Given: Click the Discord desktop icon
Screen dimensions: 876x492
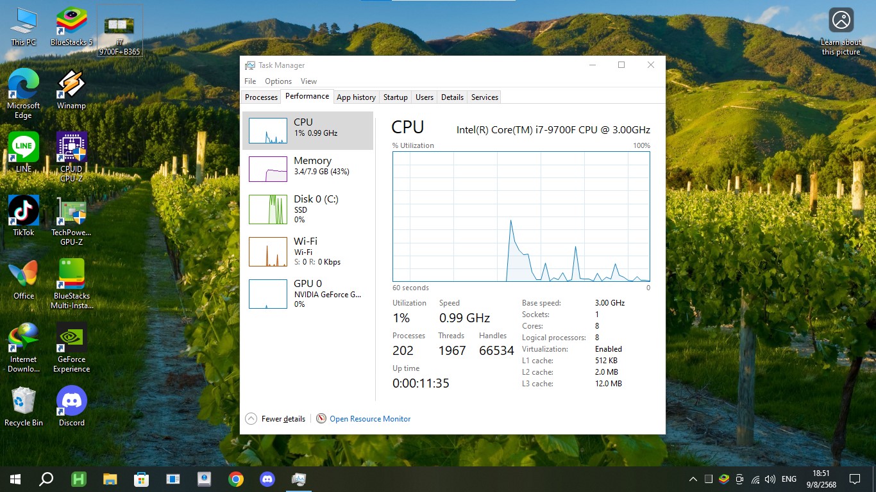Looking at the screenshot, I should (x=71, y=402).
